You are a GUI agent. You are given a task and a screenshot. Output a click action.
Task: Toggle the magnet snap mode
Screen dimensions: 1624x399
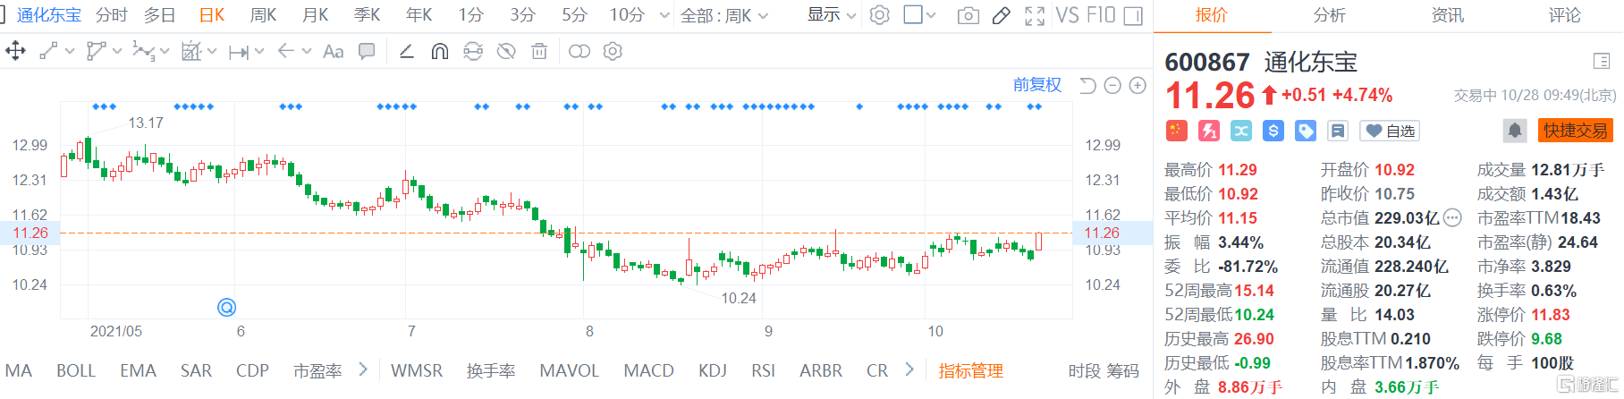(x=439, y=51)
